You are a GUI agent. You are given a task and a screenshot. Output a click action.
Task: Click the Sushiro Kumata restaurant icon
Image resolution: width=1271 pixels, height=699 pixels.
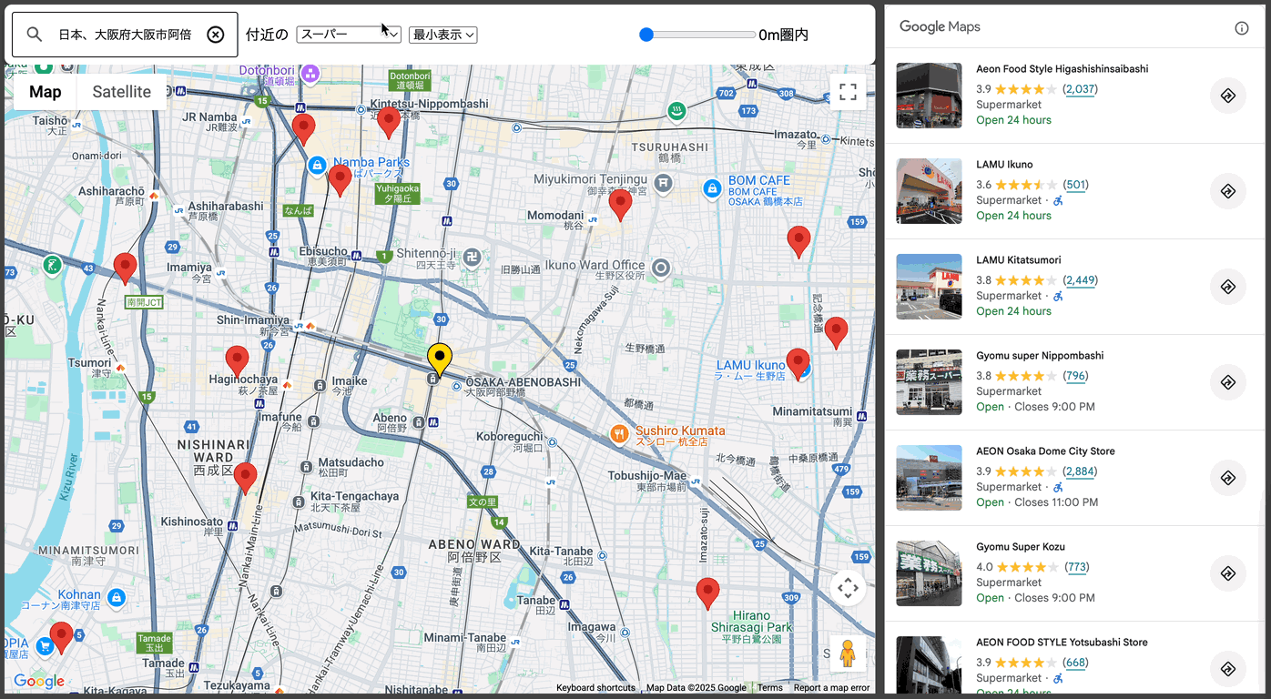tap(619, 434)
